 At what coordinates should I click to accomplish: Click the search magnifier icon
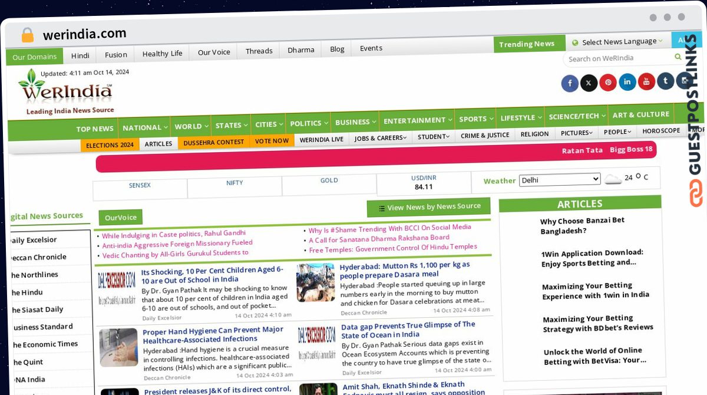click(x=678, y=57)
